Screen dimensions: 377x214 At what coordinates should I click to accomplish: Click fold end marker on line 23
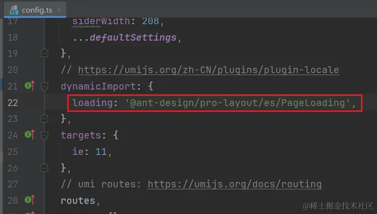click(45, 118)
